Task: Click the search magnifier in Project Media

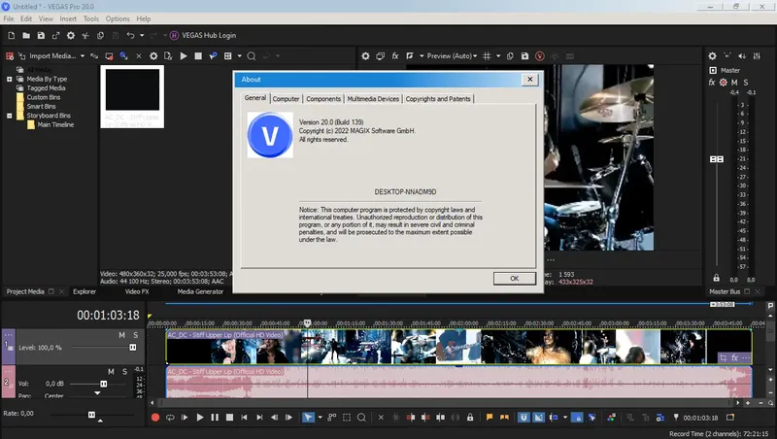Action: pos(252,56)
